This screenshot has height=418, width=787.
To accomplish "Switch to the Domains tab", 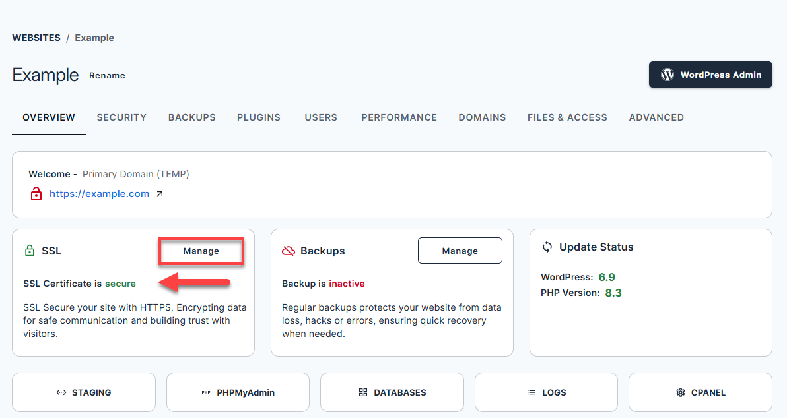I will [482, 117].
